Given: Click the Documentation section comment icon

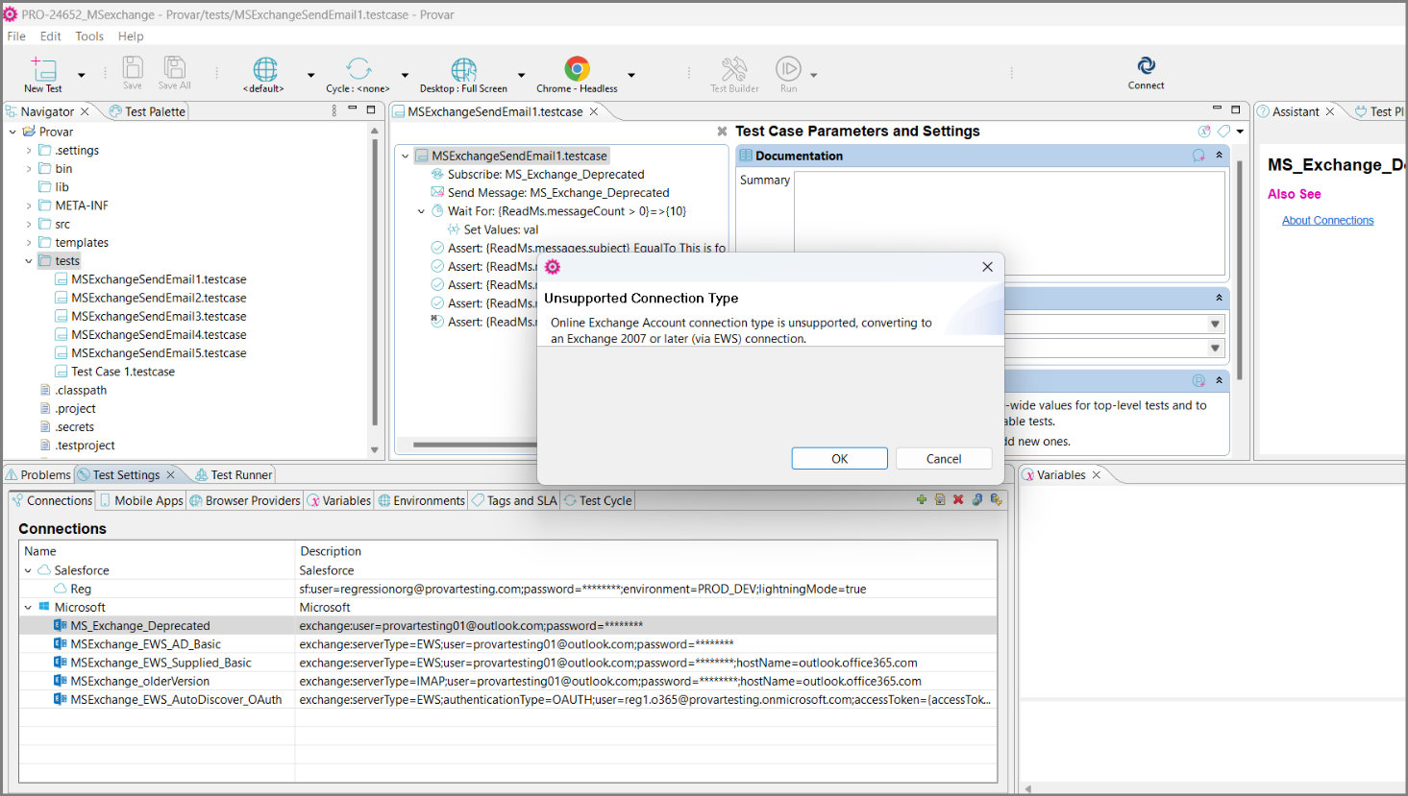Looking at the screenshot, I should (1198, 155).
